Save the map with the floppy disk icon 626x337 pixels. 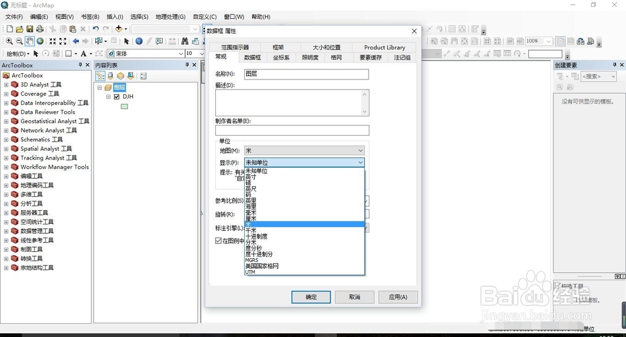pyautogui.click(x=29, y=29)
